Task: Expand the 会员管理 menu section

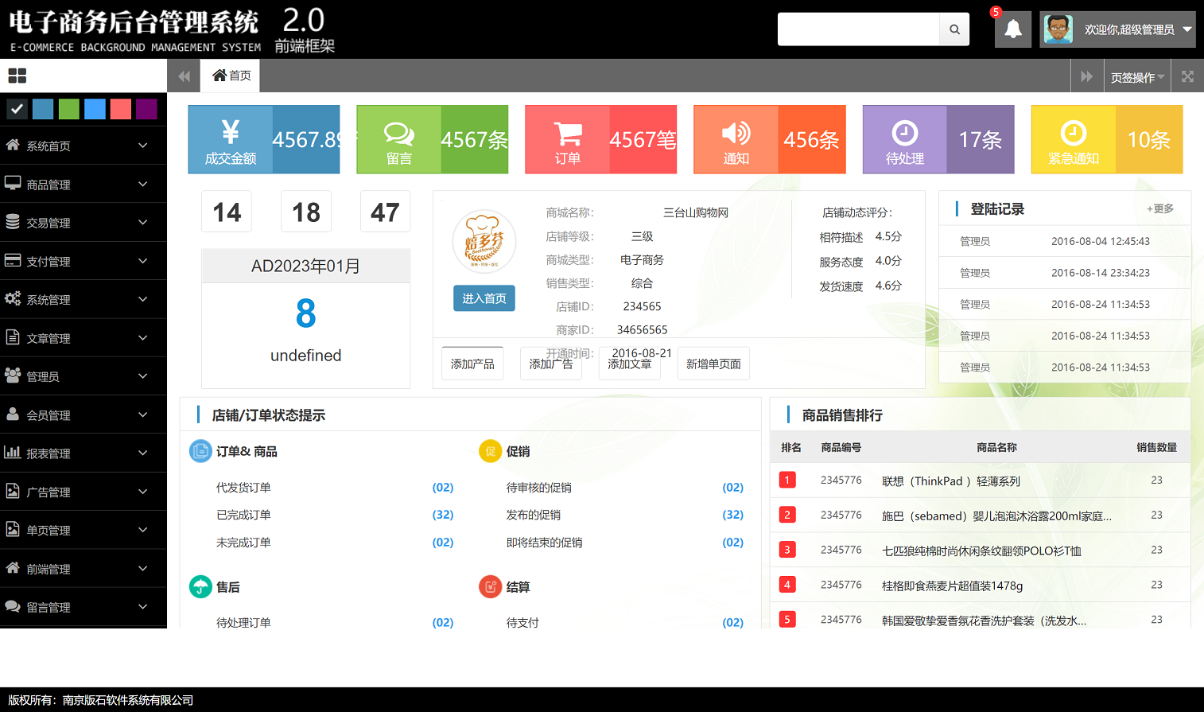Action: pyautogui.click(x=84, y=415)
